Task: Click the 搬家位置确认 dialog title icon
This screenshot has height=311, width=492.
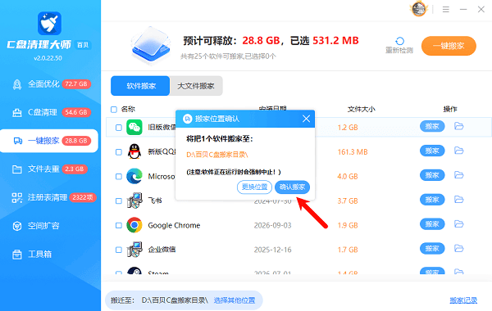Action: [x=187, y=119]
